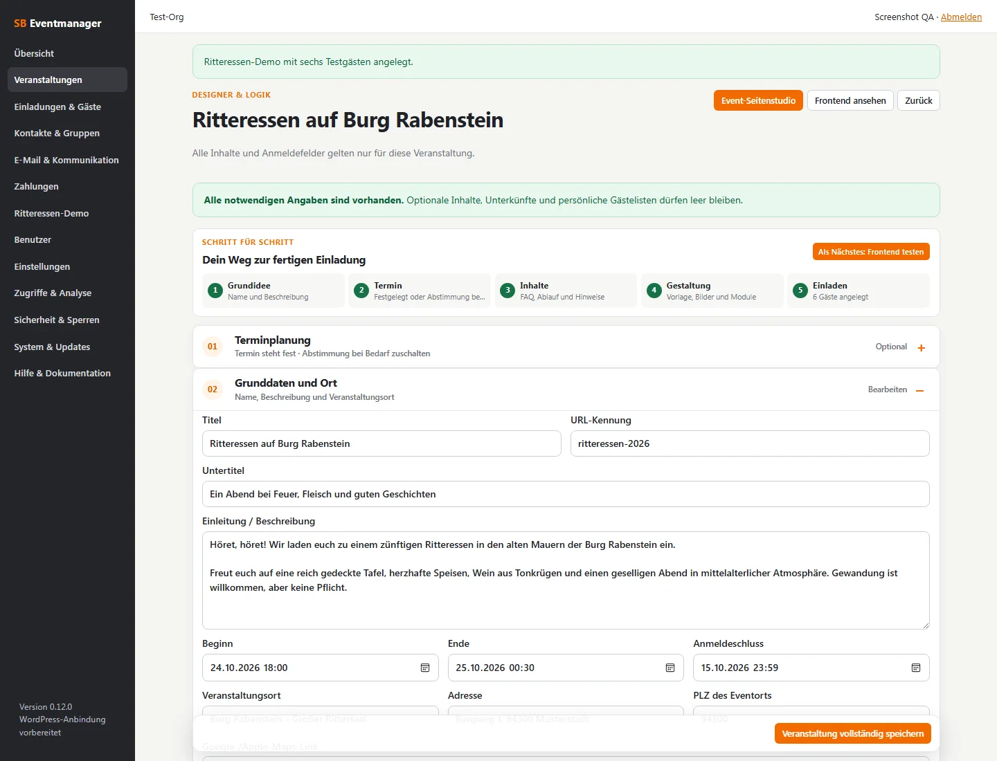997x761 pixels.
Task: Click the step 2 Termin badge
Action: click(361, 291)
